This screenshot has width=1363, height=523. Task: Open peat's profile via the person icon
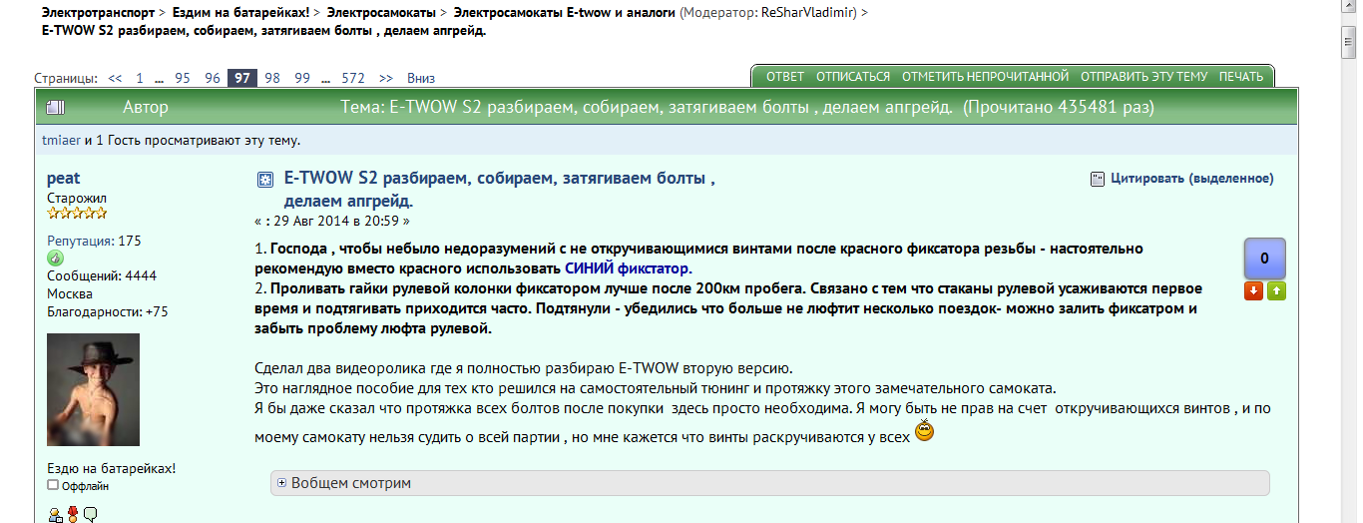coord(55,514)
